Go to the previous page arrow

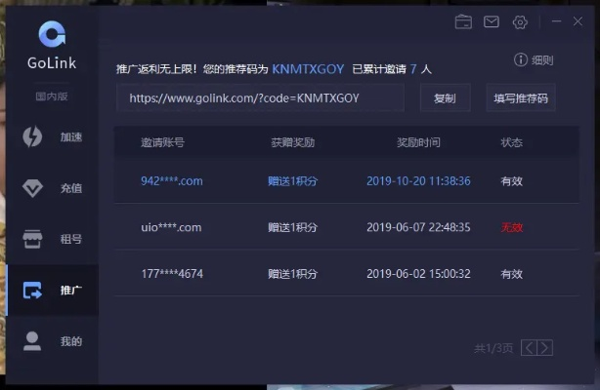[529, 347]
